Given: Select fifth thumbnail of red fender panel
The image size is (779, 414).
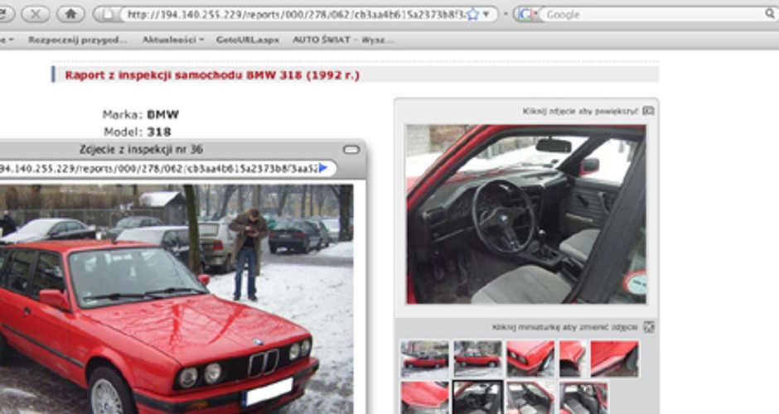Looking at the screenshot, I should point(615,359).
